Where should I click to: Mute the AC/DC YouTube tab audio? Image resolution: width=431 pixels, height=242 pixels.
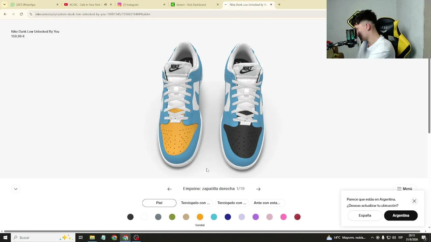coord(105,5)
